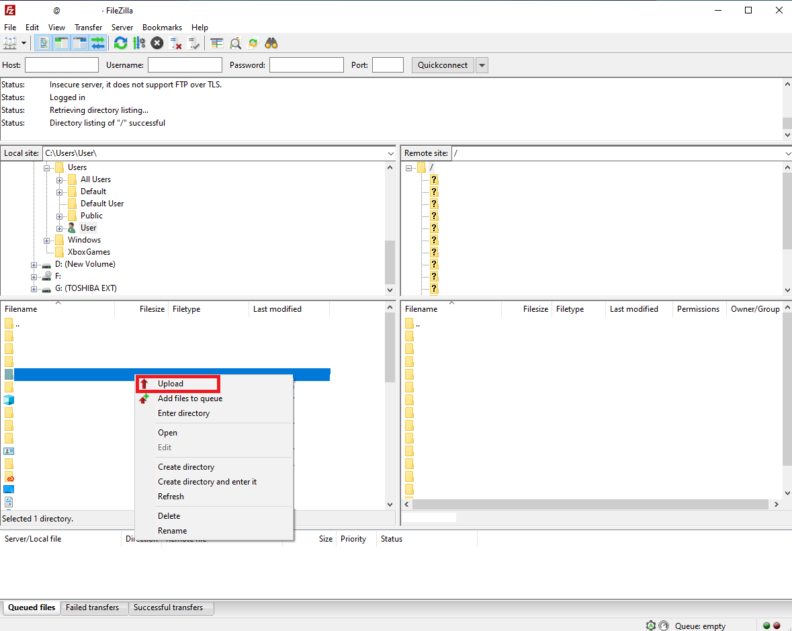Viewport: 792px width, 631px height.
Task: Open the Transfer menu
Action: coord(89,28)
